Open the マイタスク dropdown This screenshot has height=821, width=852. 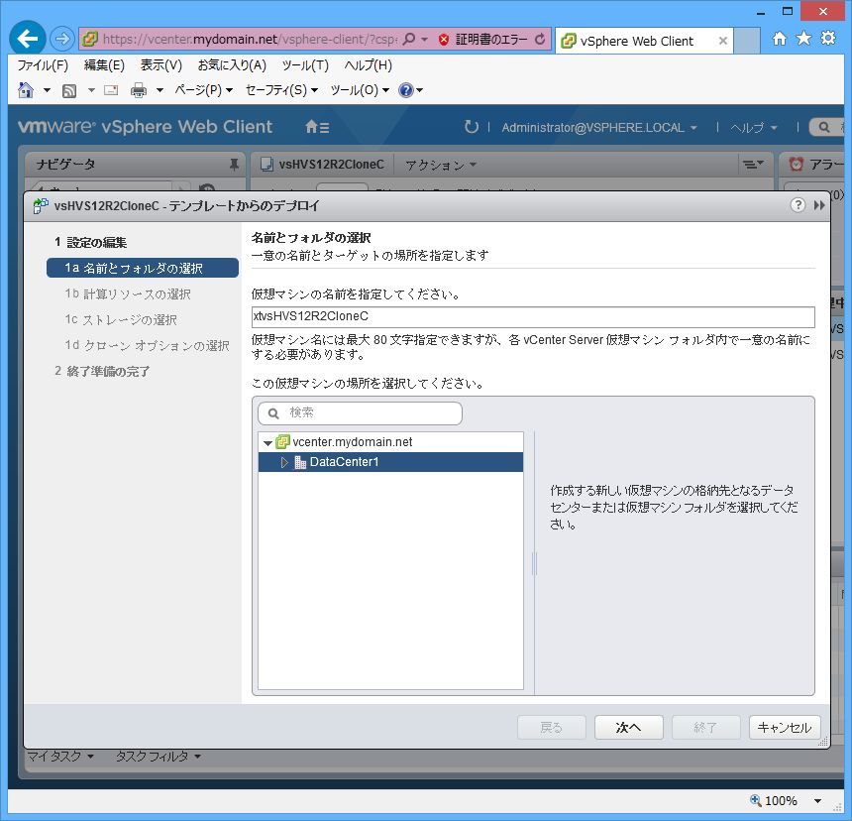click(60, 757)
